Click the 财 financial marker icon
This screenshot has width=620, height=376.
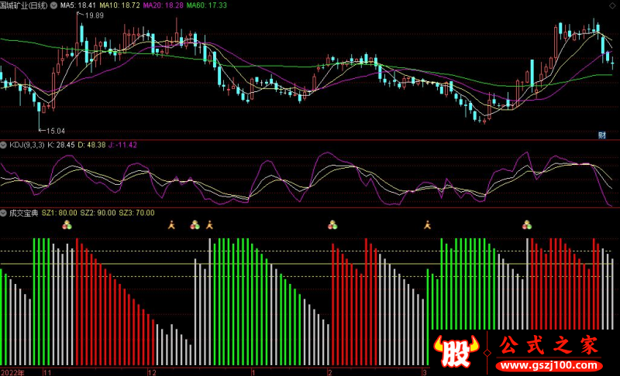point(602,135)
